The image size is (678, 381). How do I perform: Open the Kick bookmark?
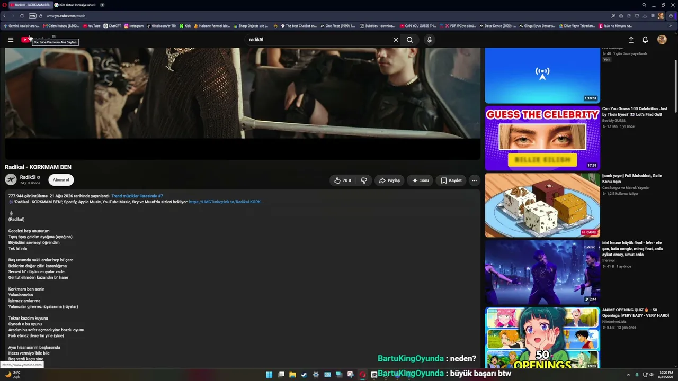[x=185, y=26]
